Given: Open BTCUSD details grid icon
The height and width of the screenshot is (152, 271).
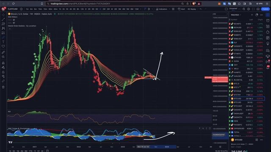Looking at the screenshot, I should click(x=257, y=140).
